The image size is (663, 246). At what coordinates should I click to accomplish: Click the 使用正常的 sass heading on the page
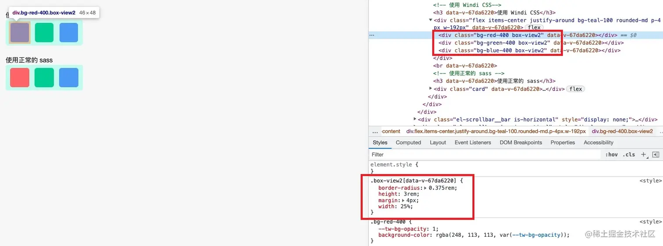coord(29,60)
